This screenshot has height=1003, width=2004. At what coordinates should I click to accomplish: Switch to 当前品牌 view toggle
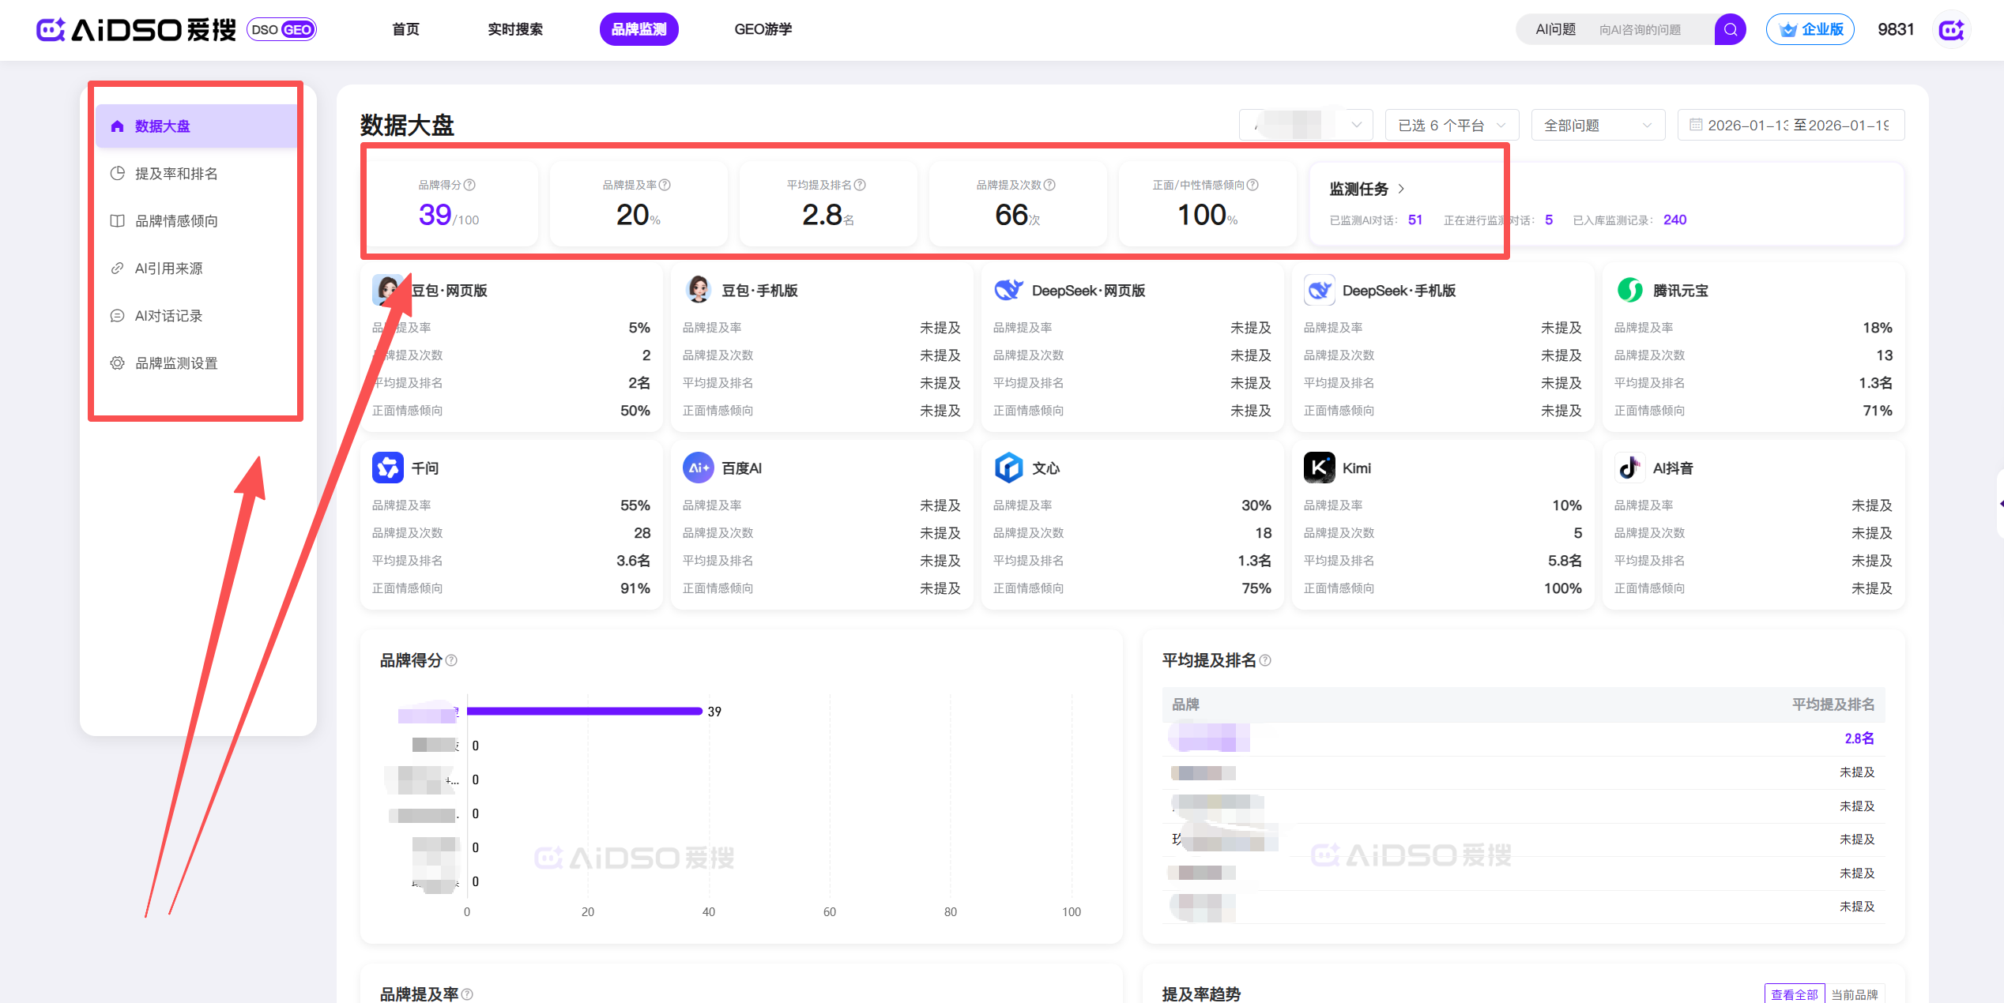(1854, 994)
